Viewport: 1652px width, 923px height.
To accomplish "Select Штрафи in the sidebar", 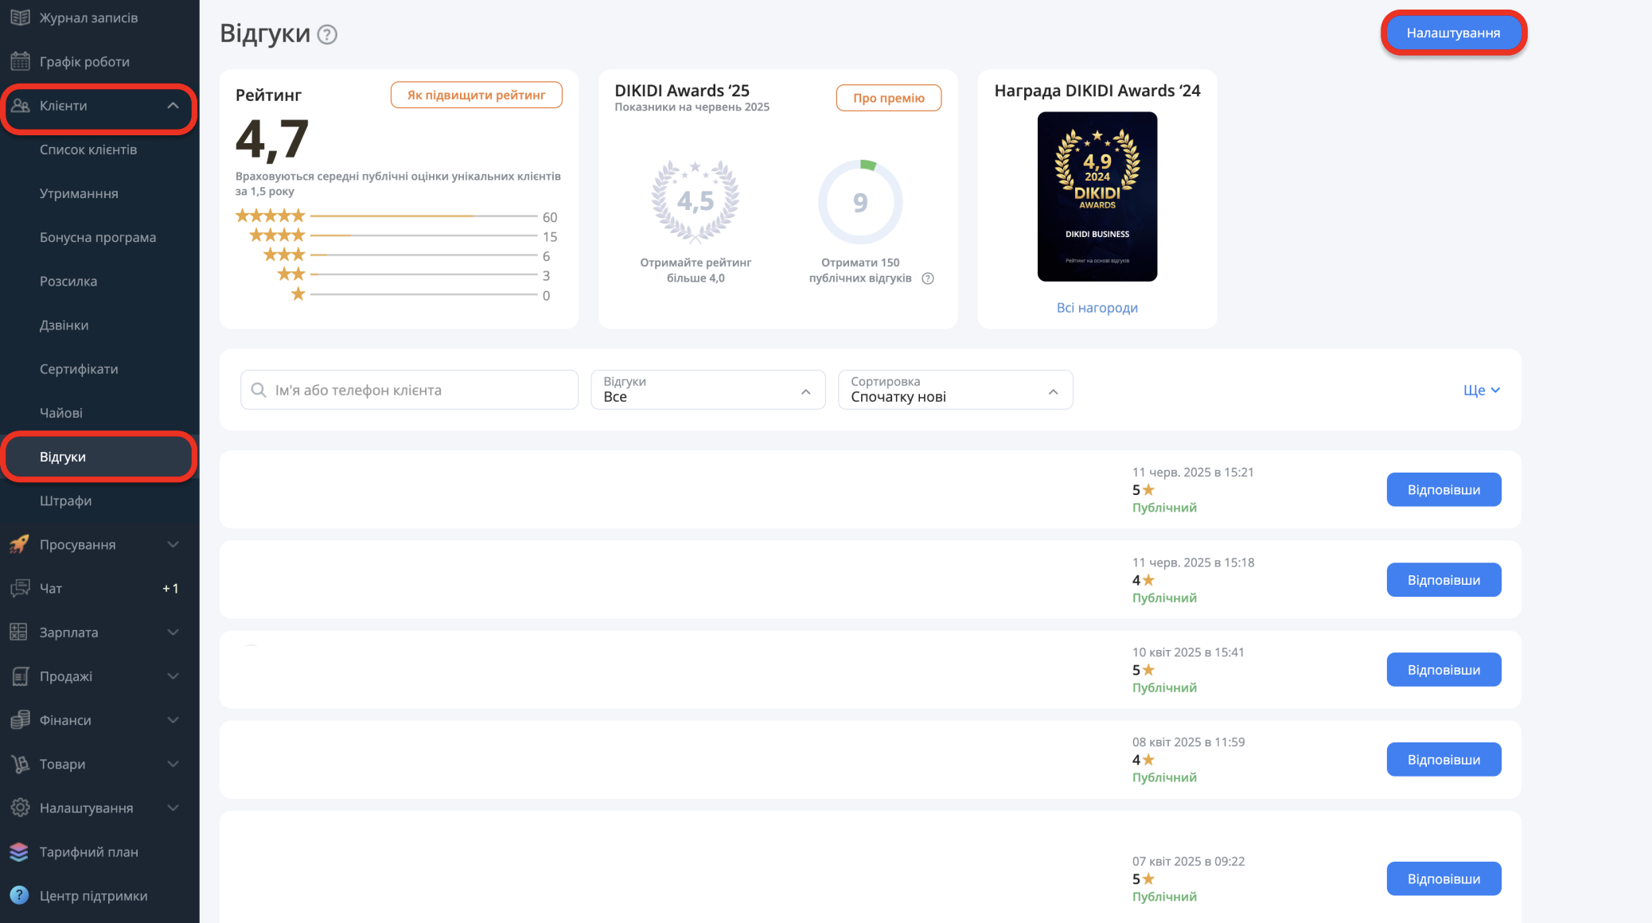I will 65,500.
